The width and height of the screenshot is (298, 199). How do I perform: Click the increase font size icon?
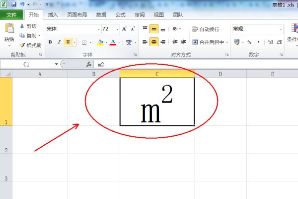point(125,29)
